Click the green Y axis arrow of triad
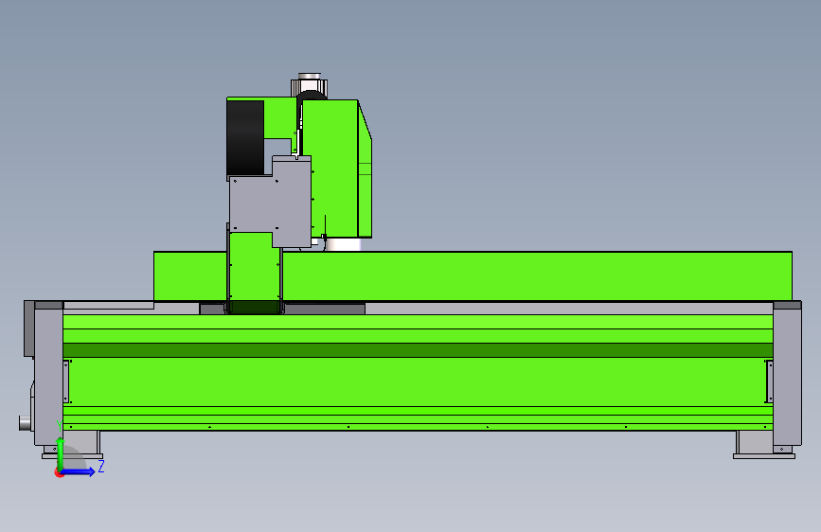The image size is (821, 532). pos(61,452)
